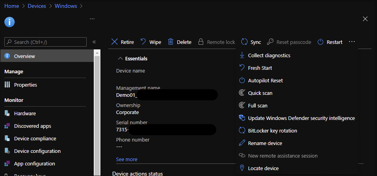Collapse the Essentials section chevron
377x176 pixels.
[x=120, y=58]
